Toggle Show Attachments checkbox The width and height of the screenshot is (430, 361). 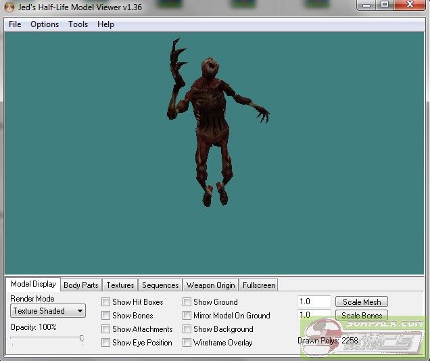pos(106,329)
